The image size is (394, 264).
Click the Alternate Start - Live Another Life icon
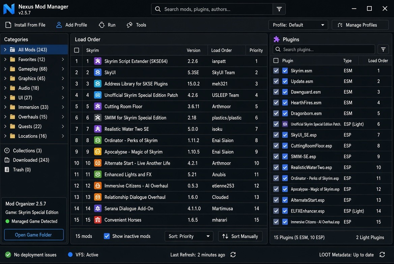pyautogui.click(x=98, y=163)
